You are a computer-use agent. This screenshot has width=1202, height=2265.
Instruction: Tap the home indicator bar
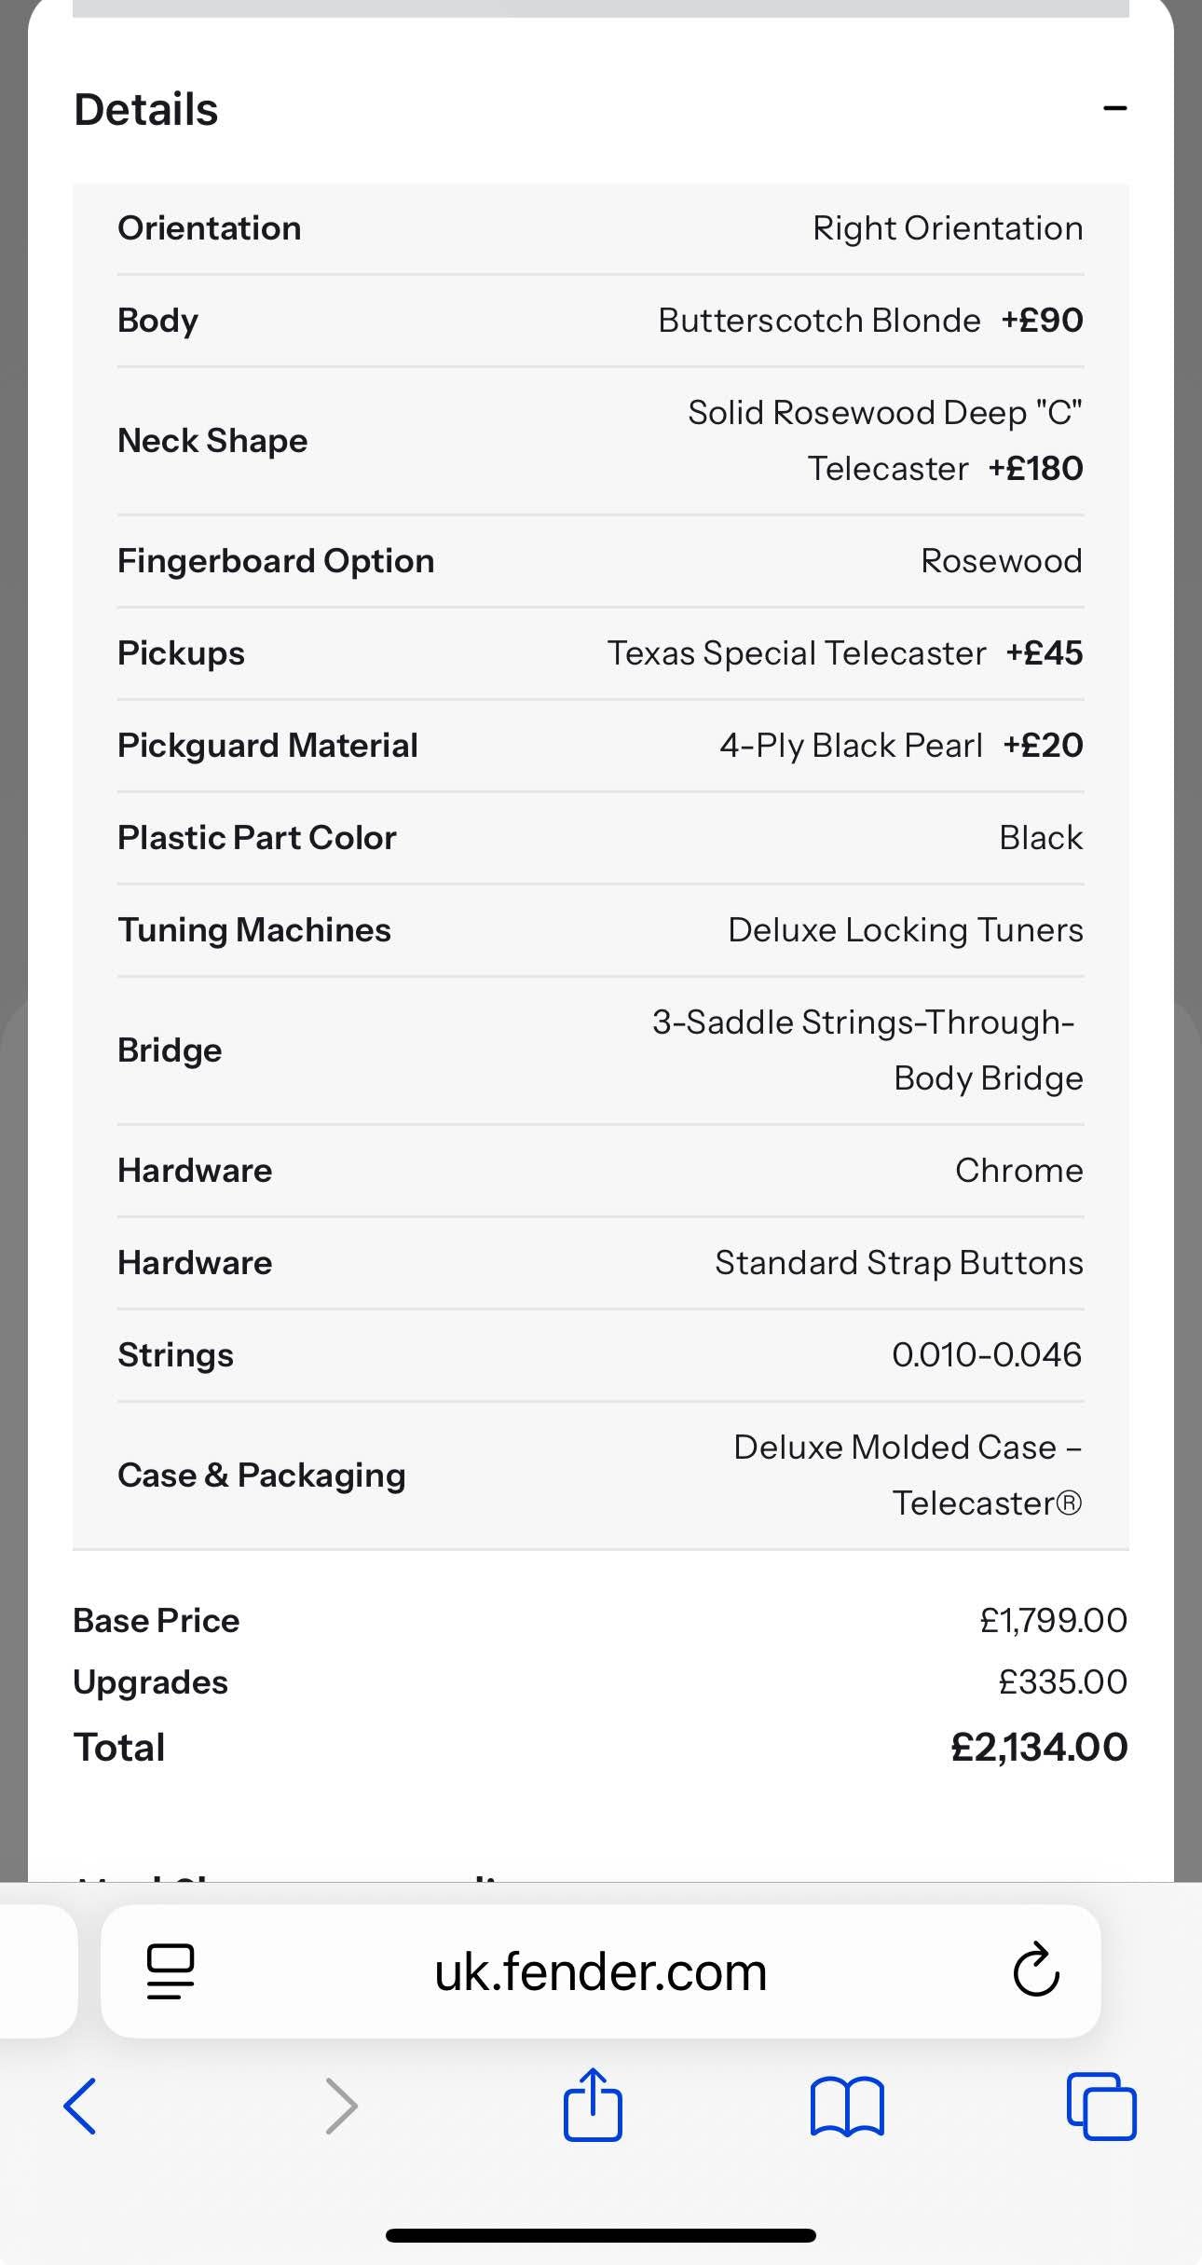(600, 2235)
